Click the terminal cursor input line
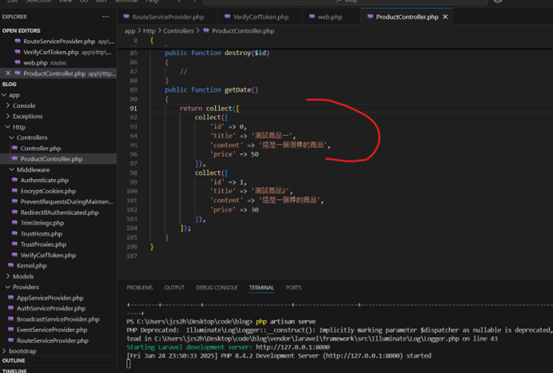This screenshot has height=373, width=553. [129, 364]
